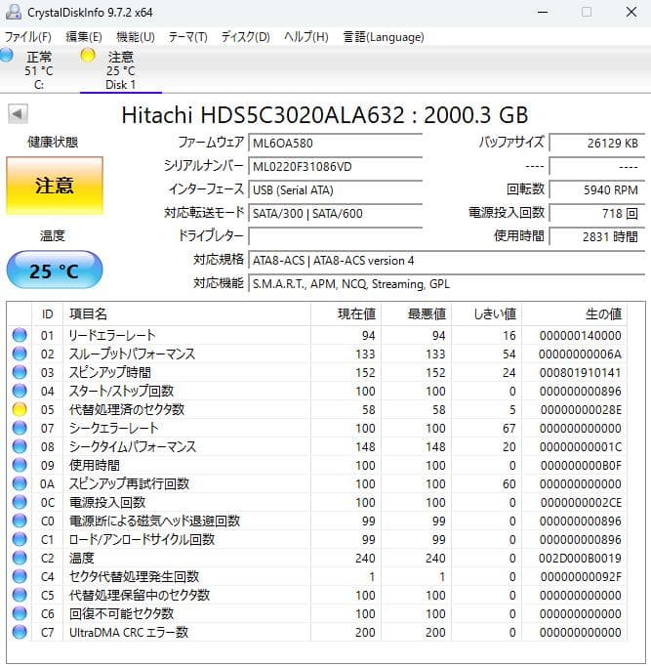651x667 pixels.
Task: Click the yellow caution dot for ID 05
Action: [x=20, y=409]
